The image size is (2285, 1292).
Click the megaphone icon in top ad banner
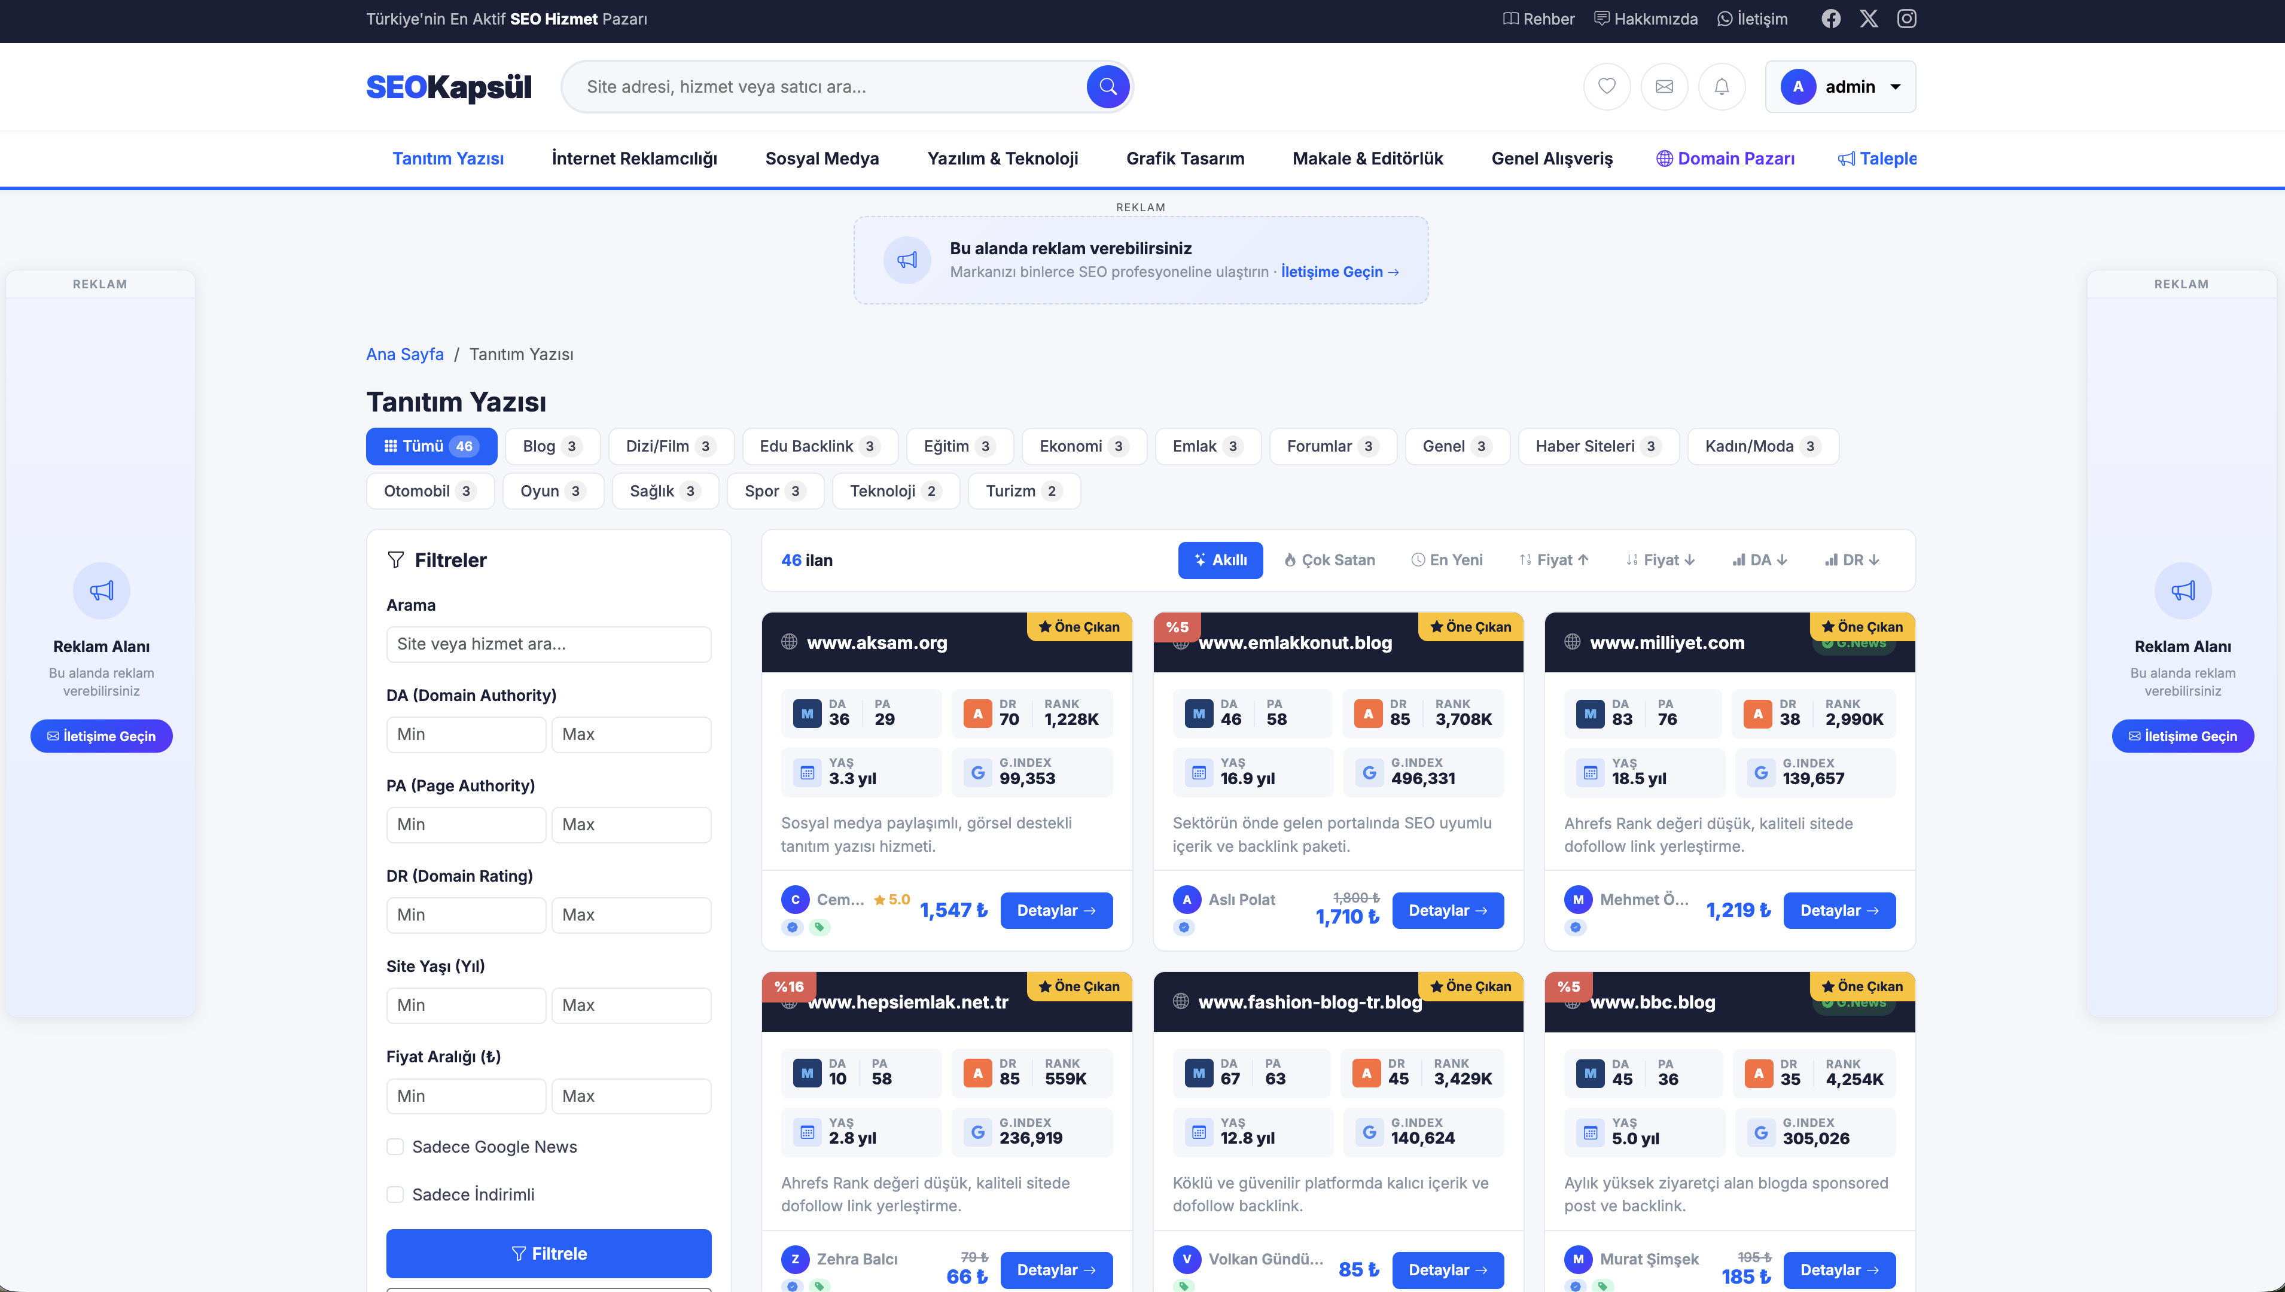907,260
